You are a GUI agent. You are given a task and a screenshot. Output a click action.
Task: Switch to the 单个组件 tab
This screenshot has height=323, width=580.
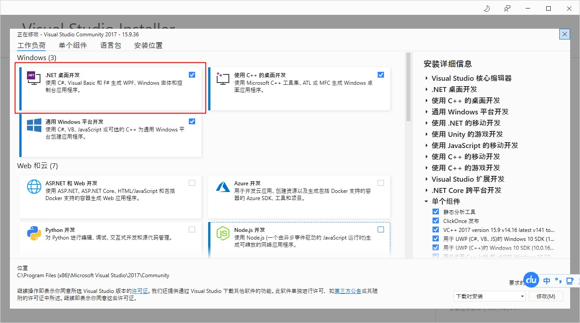73,45
